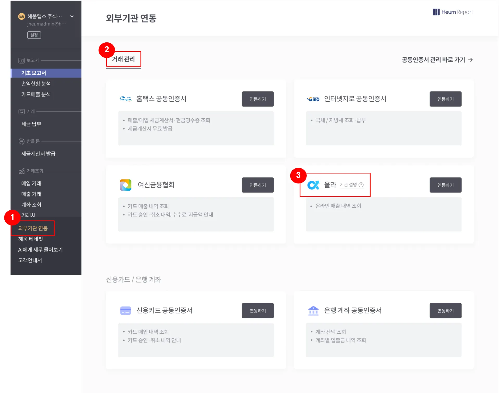Click the 온라인 매출 내역 조회 text
The width and height of the screenshot is (499, 393).
pyautogui.click(x=338, y=206)
